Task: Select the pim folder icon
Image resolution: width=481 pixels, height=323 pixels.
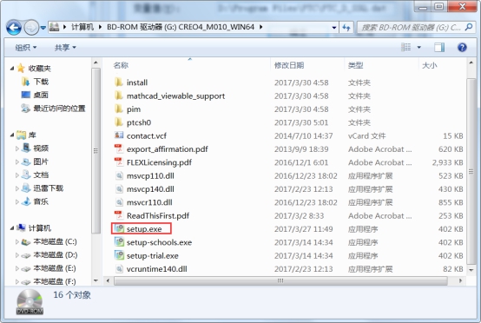Action: 118,109
